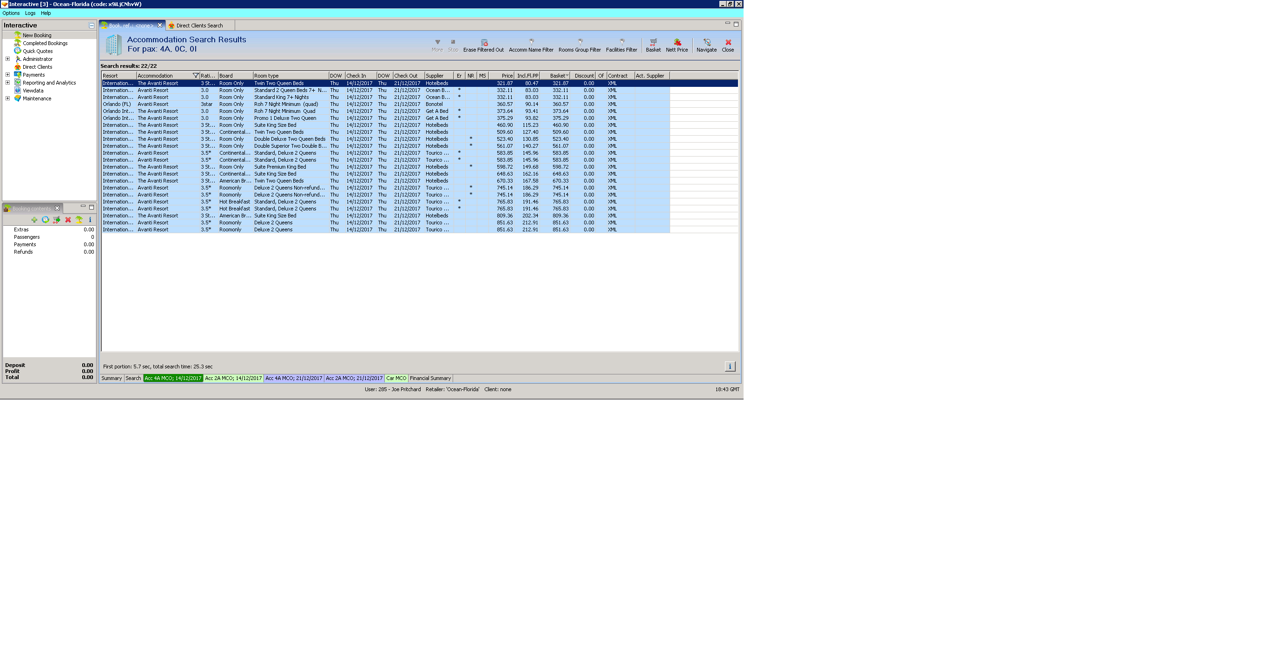This screenshot has width=1278, height=668.
Task: Expand the Payments tree node
Action: [8, 75]
